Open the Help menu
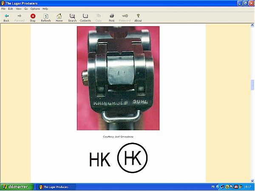 tap(45, 9)
